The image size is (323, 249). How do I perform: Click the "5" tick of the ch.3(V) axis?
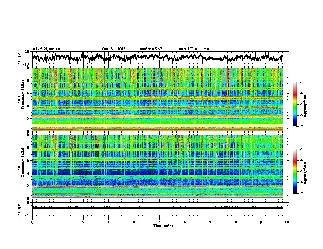tap(28, 203)
